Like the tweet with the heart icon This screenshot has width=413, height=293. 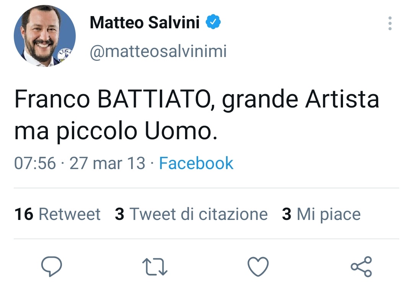(258, 266)
